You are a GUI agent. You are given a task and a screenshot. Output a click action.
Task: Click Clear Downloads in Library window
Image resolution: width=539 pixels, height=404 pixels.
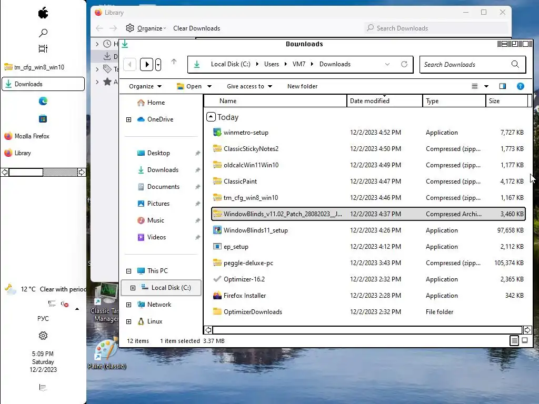197,28
